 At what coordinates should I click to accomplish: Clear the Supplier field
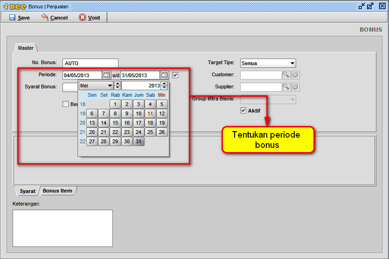coord(295,87)
